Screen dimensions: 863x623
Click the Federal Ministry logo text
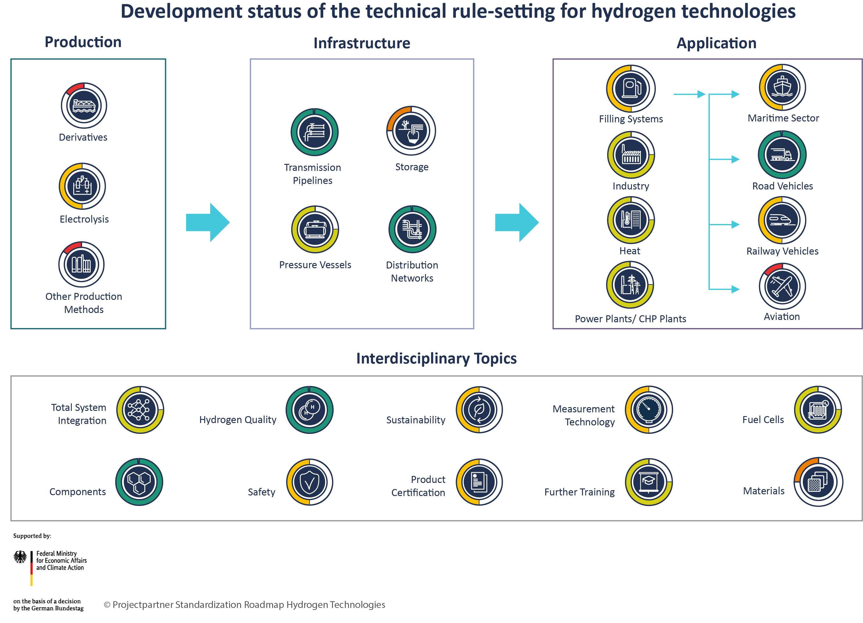pos(61,561)
